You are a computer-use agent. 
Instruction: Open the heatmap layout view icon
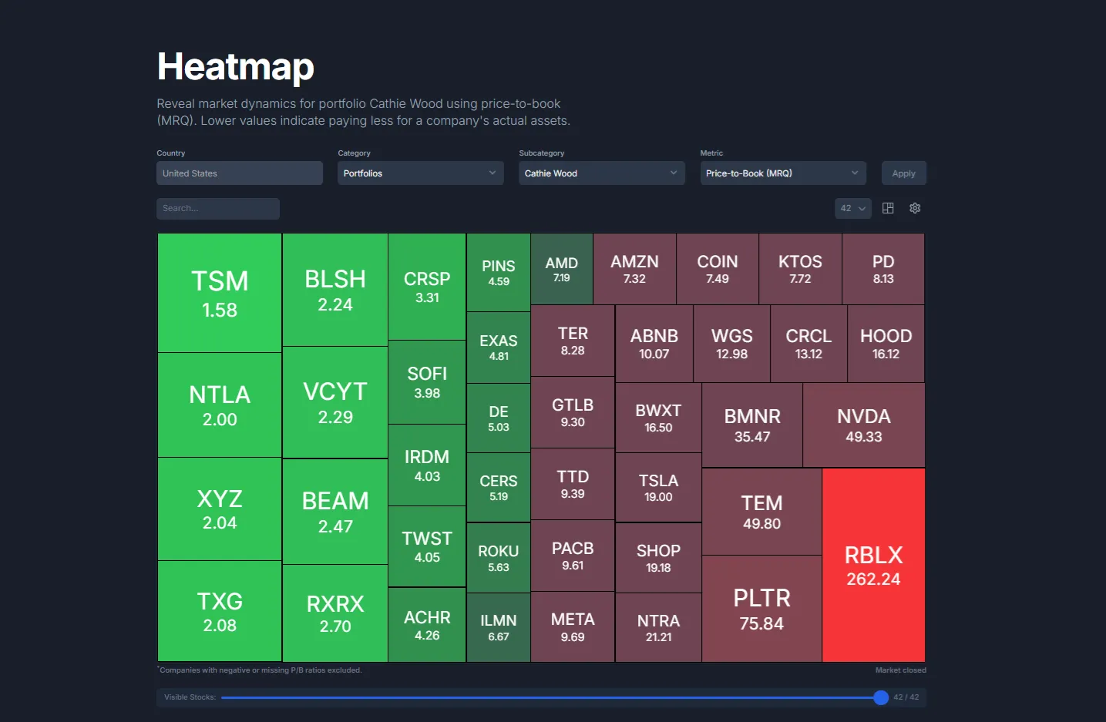(887, 208)
